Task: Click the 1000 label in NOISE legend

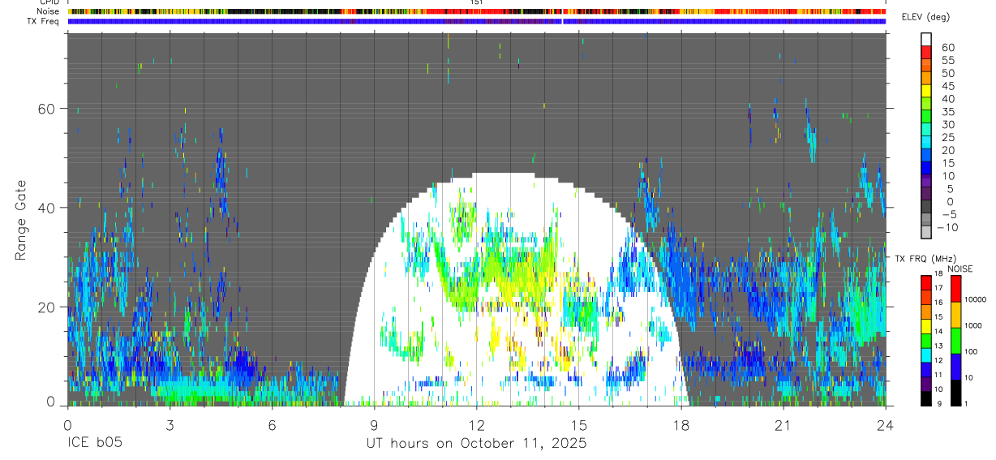Action: pyautogui.click(x=974, y=325)
